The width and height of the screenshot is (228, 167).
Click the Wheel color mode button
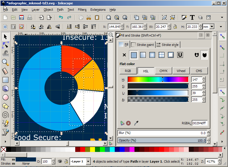pyautogui.click(x=181, y=71)
